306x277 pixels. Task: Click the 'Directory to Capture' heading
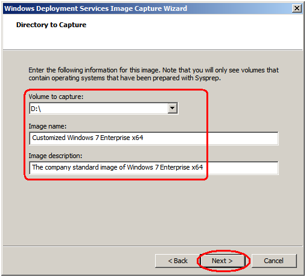pyautogui.click(x=51, y=25)
